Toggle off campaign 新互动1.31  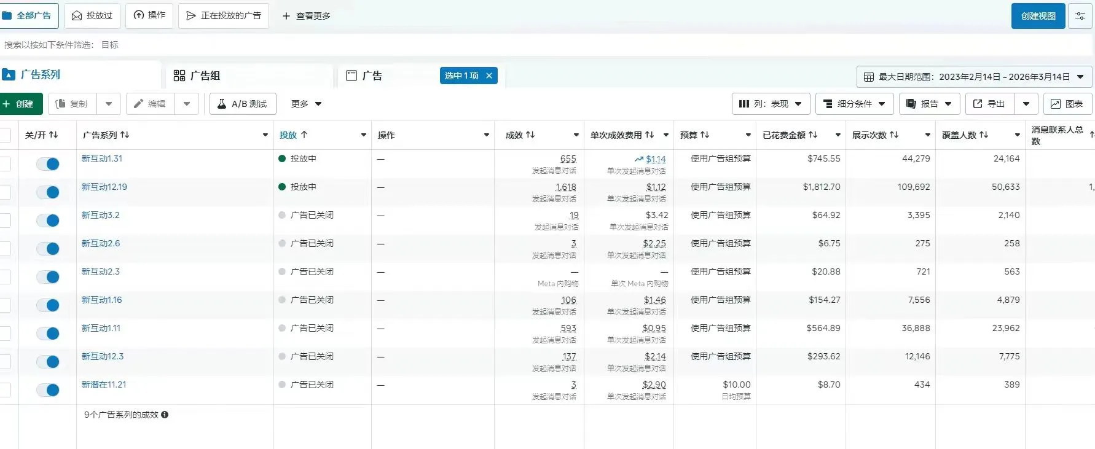point(48,164)
